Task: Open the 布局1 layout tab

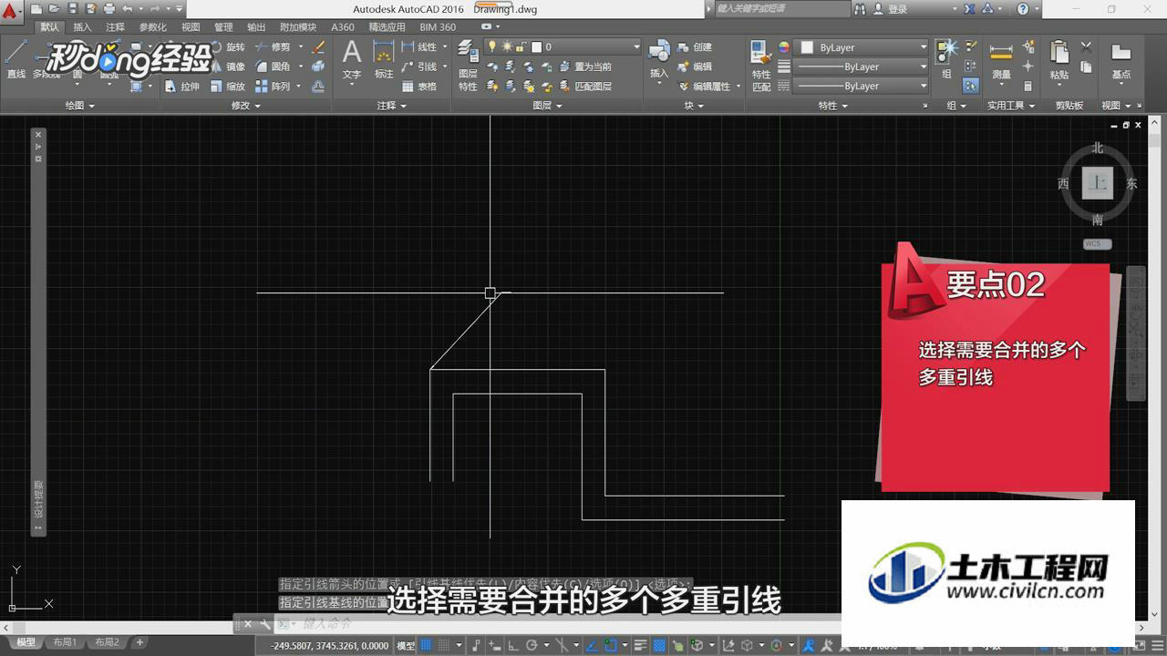Action: coord(64,642)
